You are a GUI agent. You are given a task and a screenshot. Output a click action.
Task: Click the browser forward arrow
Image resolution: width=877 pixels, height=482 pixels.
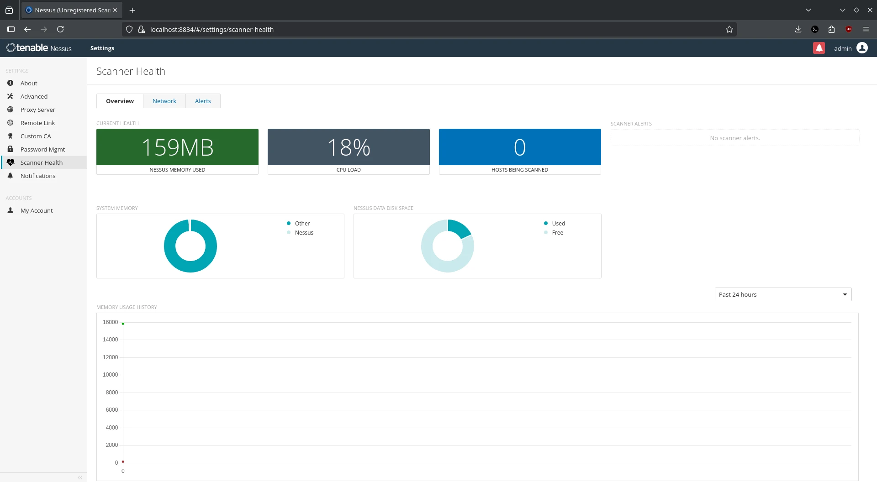44,29
